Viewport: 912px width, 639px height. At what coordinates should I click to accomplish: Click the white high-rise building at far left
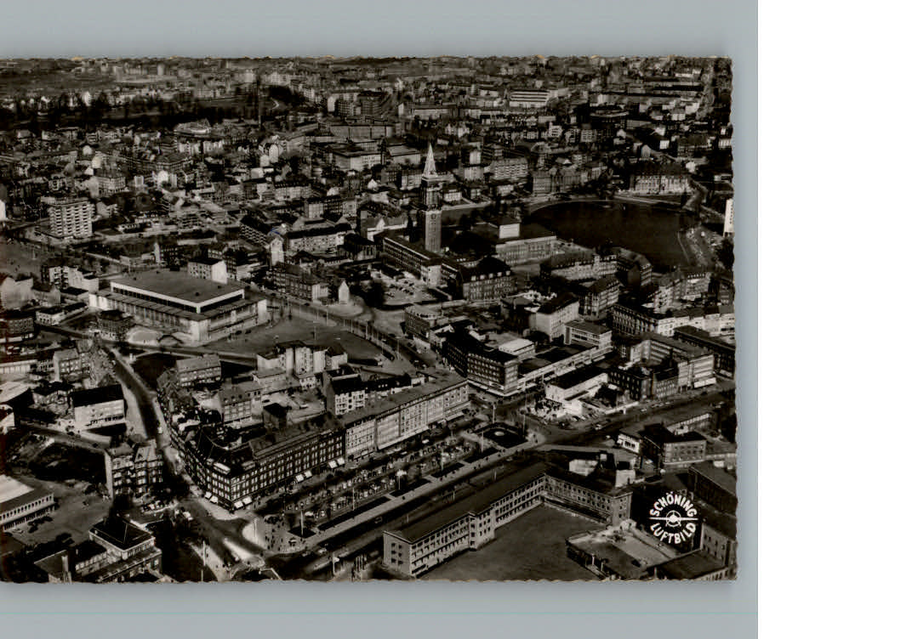coord(69,218)
